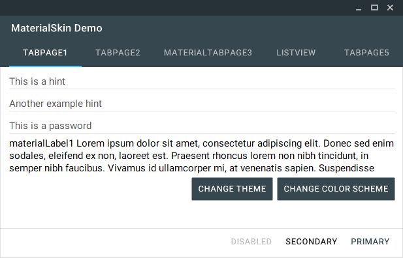Select the 'This is a password' field

202,126
